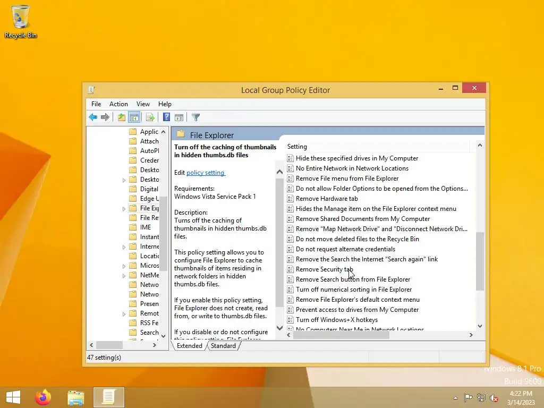Click the policy setting link
The width and height of the screenshot is (544, 408).
point(206,173)
